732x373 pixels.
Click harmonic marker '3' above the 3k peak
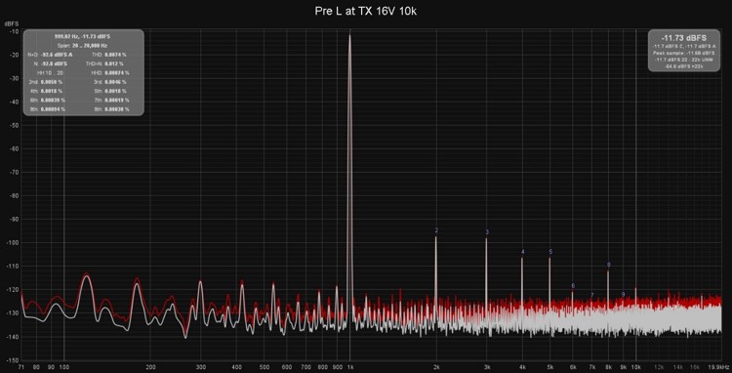point(487,232)
